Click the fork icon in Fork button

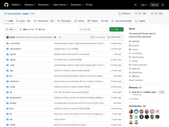pyautogui.click(x=136, y=13)
